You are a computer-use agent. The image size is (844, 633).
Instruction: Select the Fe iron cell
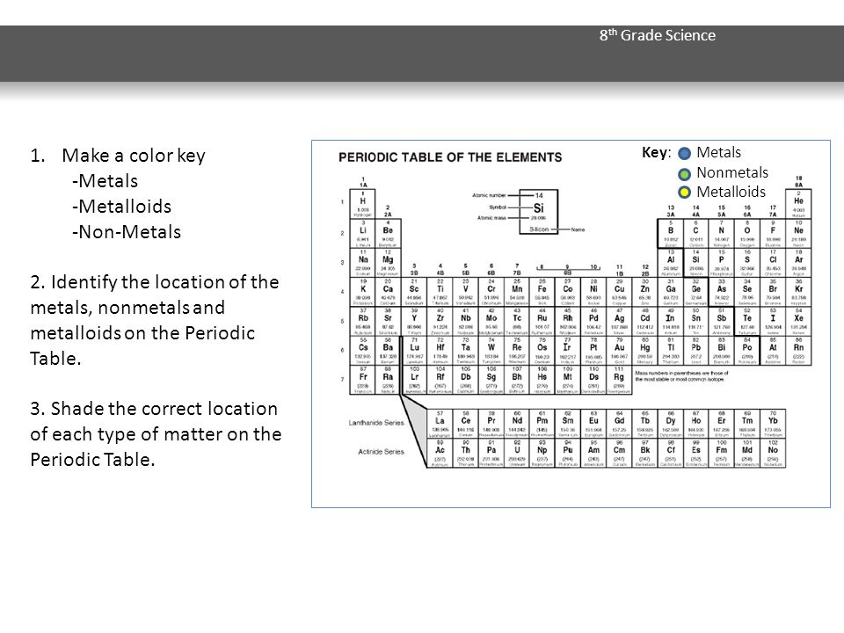pyautogui.click(x=542, y=292)
